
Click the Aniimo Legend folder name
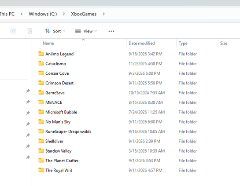[x=59, y=54]
